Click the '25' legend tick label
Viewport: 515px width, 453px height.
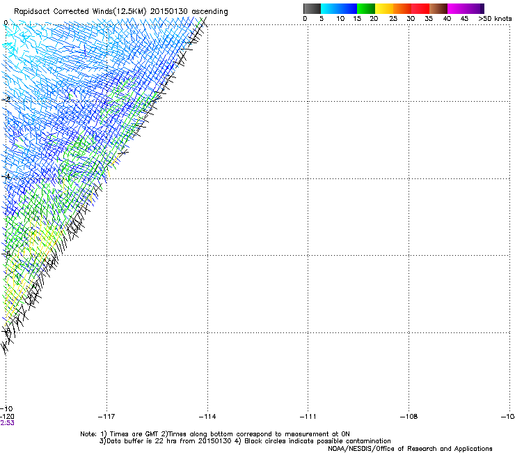[x=393, y=19]
